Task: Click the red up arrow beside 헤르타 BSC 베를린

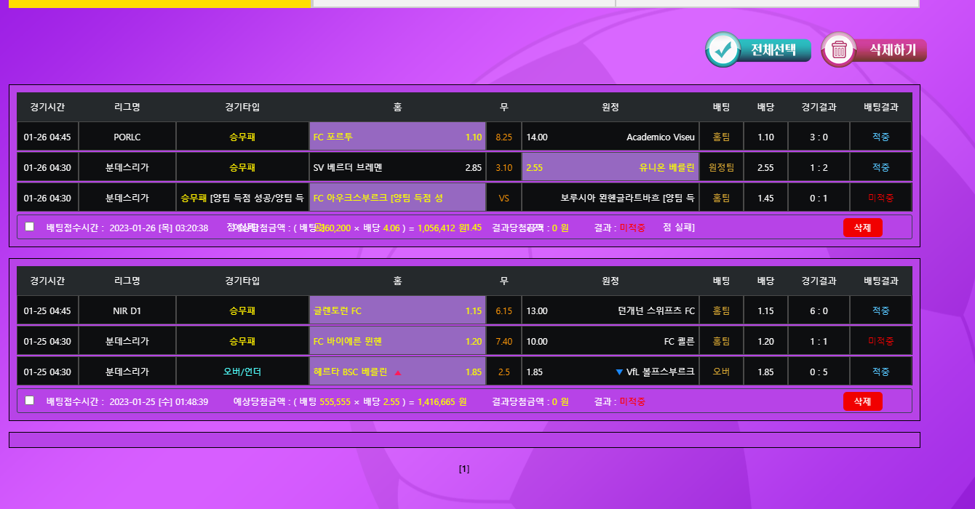Action: tap(398, 372)
